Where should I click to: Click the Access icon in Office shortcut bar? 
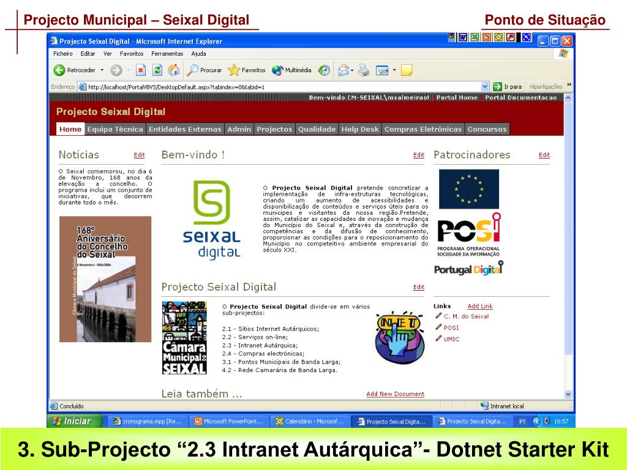[511, 37]
